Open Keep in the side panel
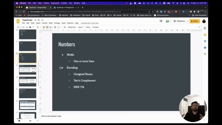This screenshot has width=222, height=125. tap(205, 35)
